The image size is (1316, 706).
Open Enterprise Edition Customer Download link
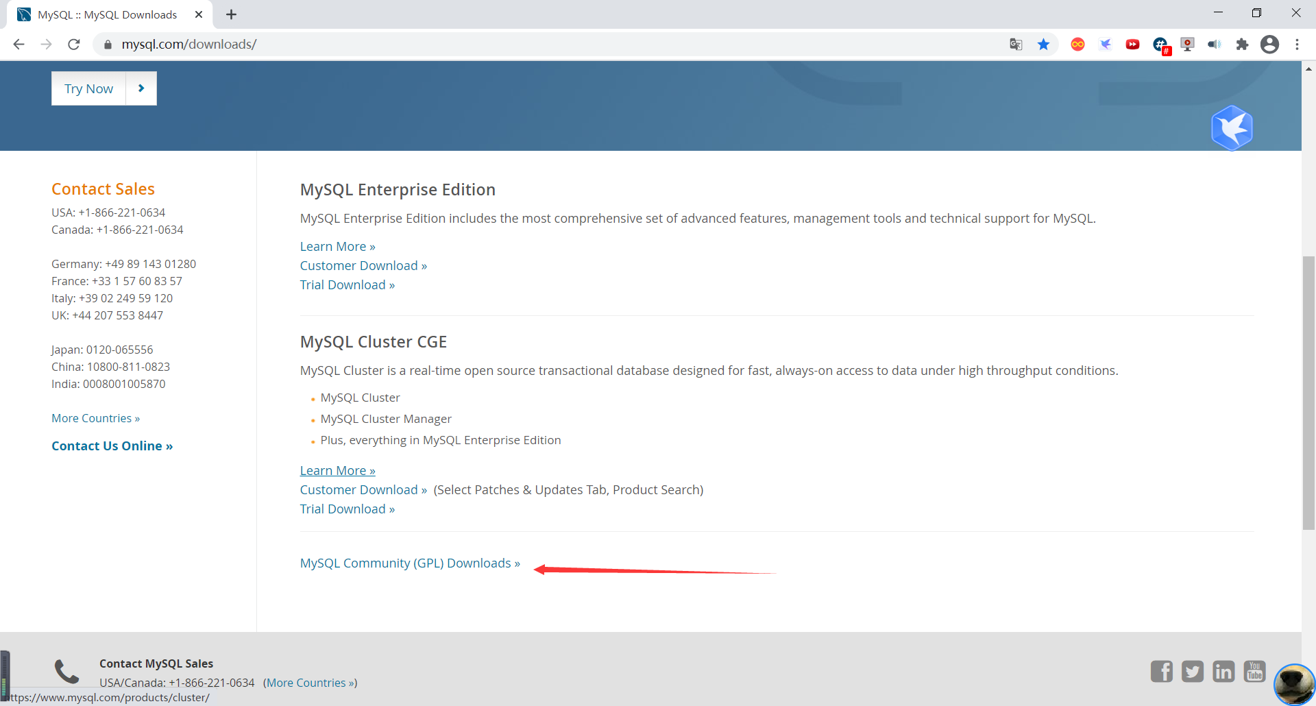[x=363, y=266]
